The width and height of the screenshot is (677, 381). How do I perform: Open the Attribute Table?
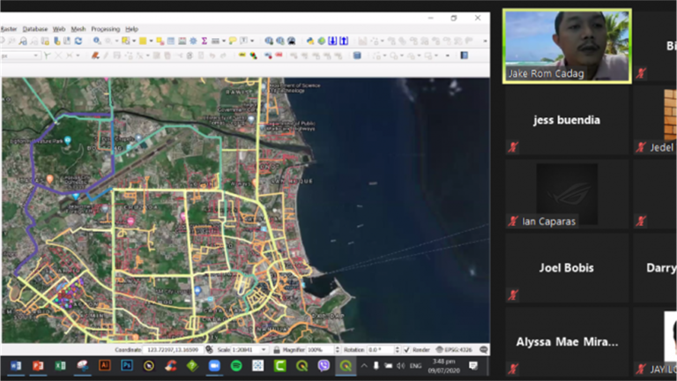click(171, 41)
